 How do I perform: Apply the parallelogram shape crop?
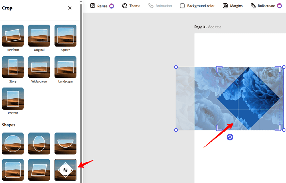click(x=39, y=170)
